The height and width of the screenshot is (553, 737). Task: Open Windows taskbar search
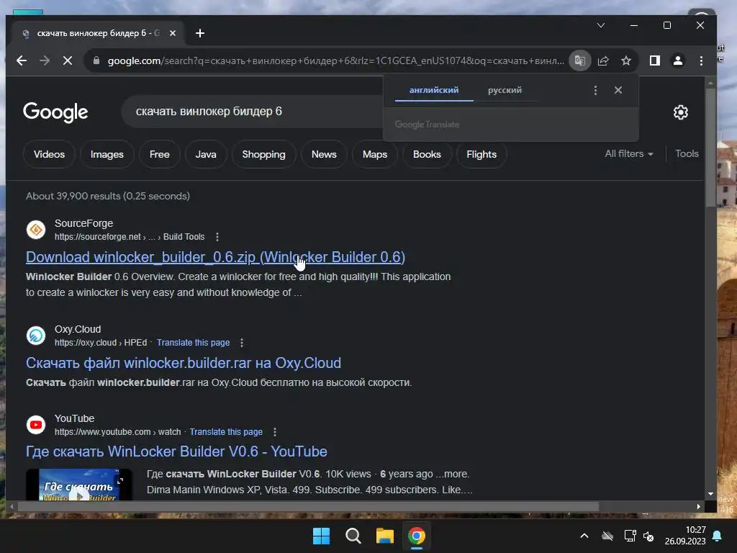point(353,536)
